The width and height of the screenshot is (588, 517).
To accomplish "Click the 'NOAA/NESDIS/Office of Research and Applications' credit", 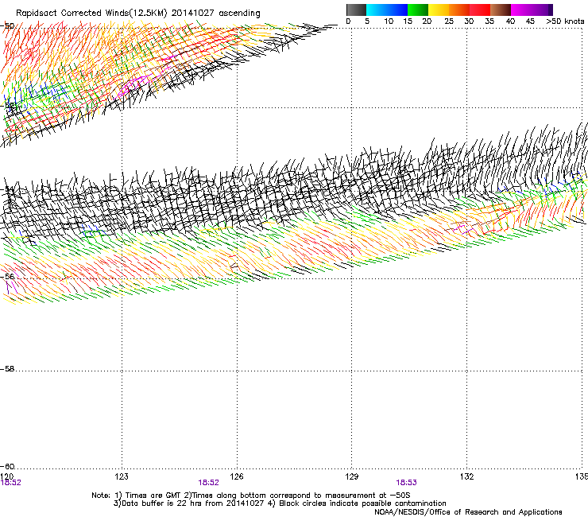I will pyautogui.click(x=468, y=512).
